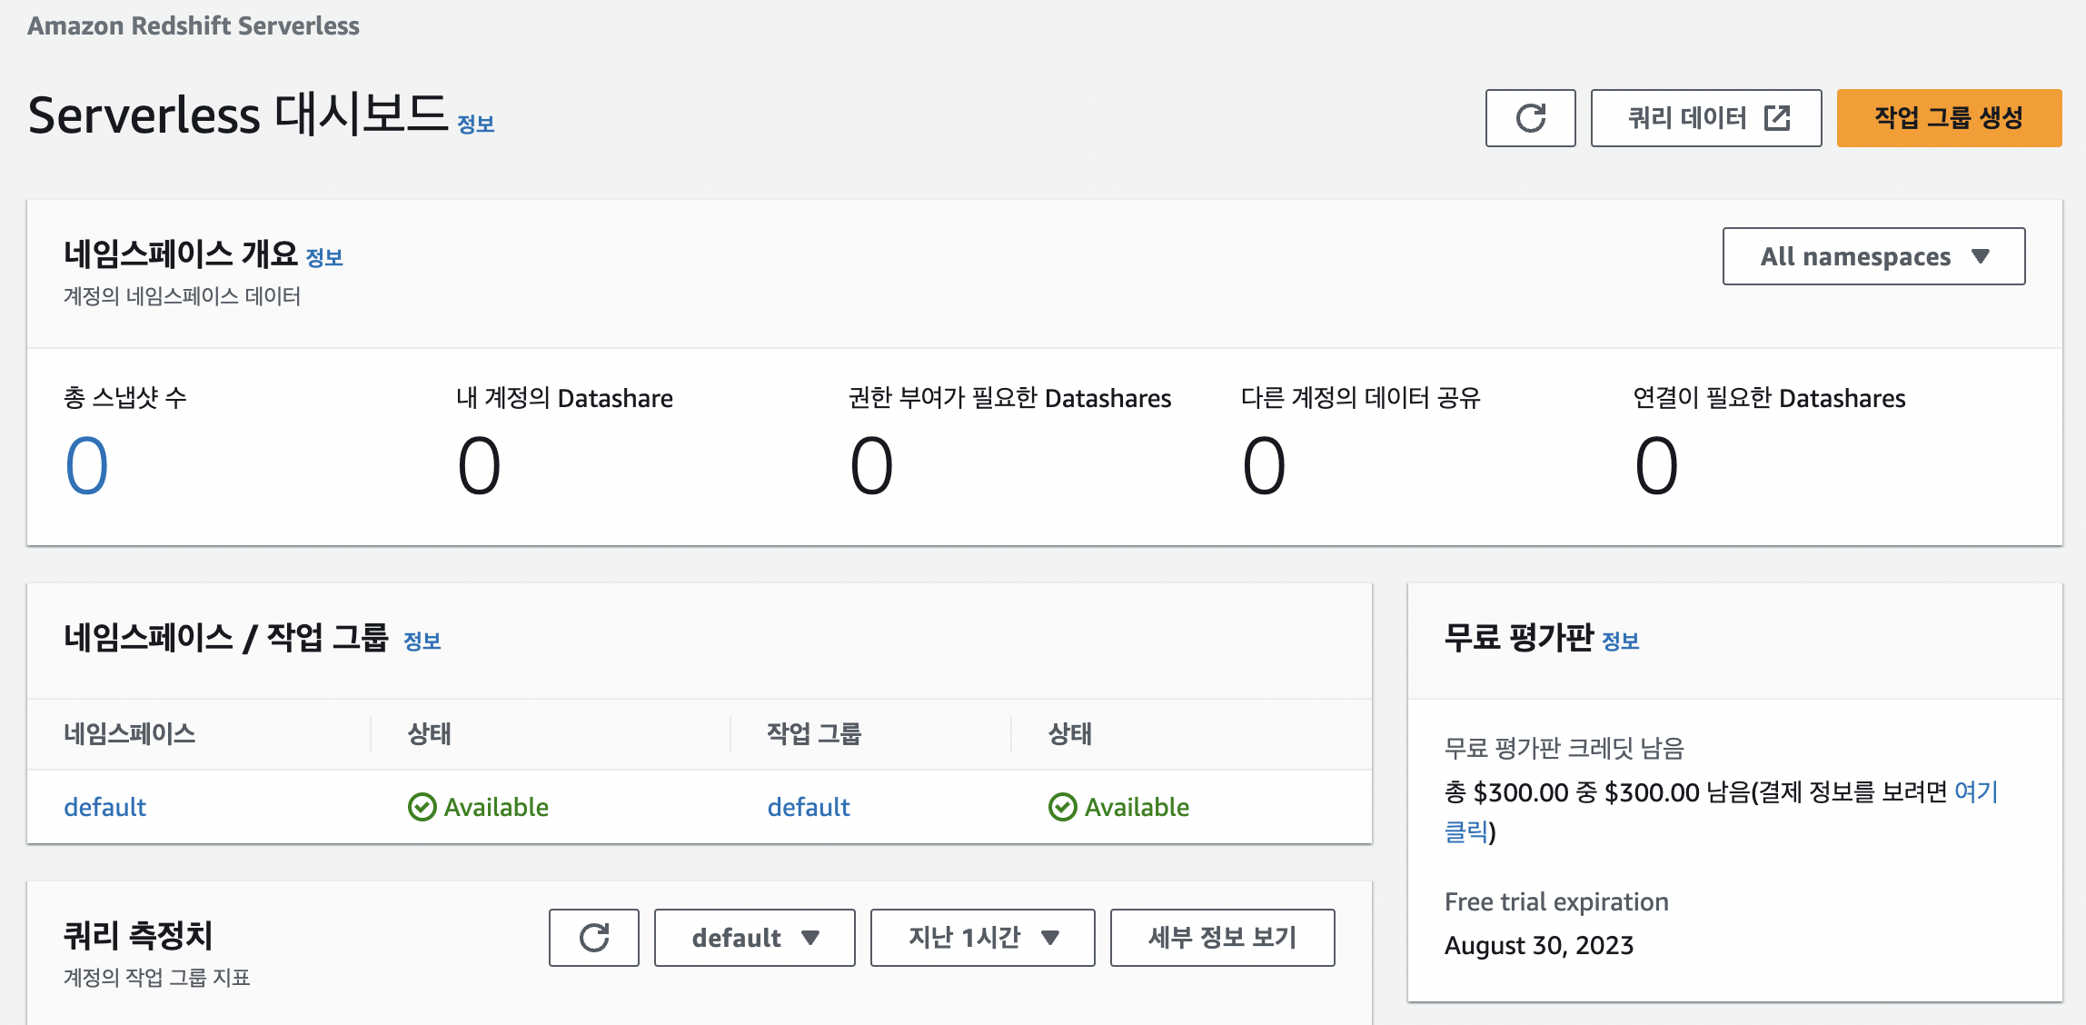Click the 세부 정보 보기 button

[1222, 938]
